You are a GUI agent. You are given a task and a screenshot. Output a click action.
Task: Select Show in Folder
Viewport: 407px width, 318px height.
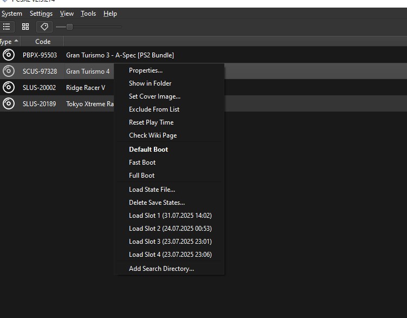coord(169,83)
